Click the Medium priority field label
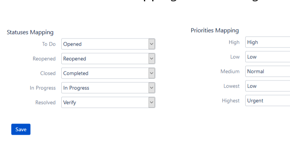 click(x=230, y=72)
